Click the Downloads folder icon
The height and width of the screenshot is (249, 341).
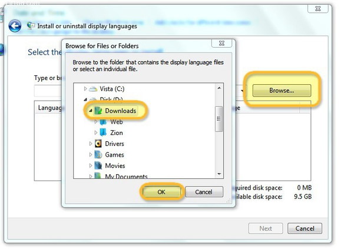click(x=98, y=111)
